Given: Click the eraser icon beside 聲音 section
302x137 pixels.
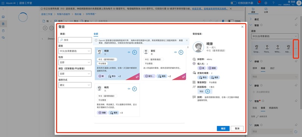Looking at the screenshot, I should click(296, 25).
